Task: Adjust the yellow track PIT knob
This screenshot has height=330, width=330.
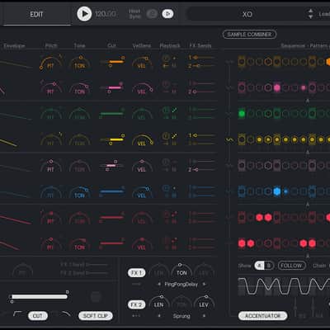Action: click(50, 139)
